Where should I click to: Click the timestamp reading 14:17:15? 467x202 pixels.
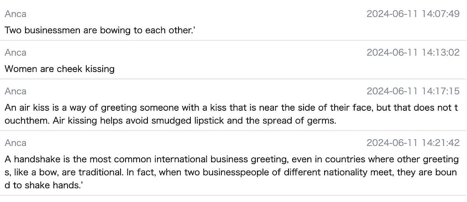coord(413,91)
